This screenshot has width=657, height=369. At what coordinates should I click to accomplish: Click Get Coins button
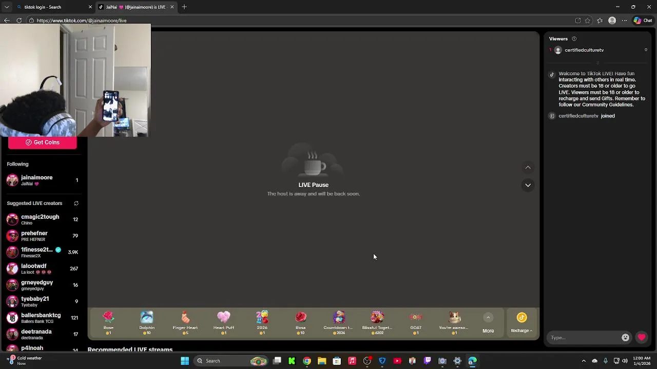pyautogui.click(x=42, y=142)
